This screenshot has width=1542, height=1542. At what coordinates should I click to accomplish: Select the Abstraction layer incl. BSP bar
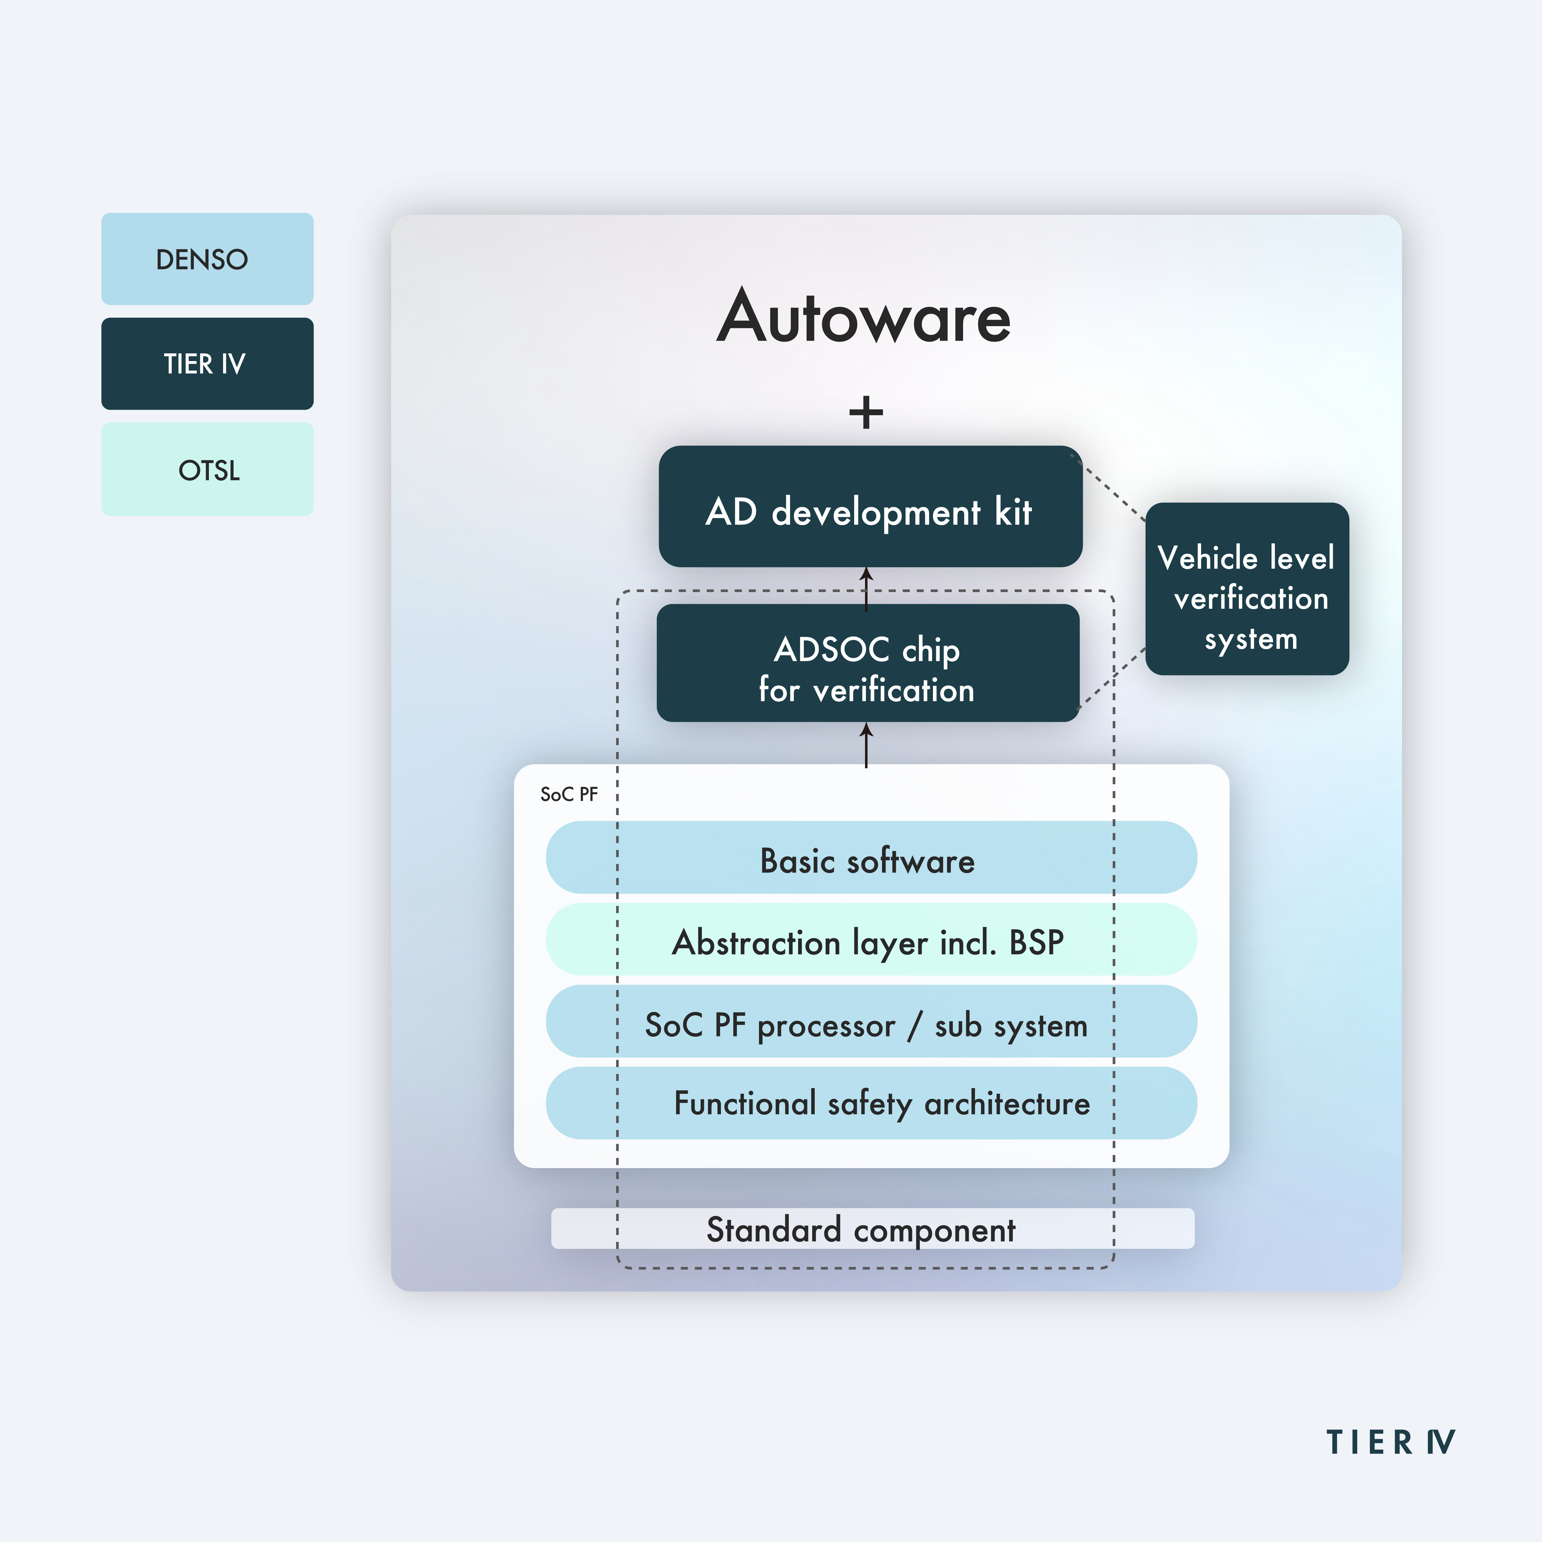[871, 939]
